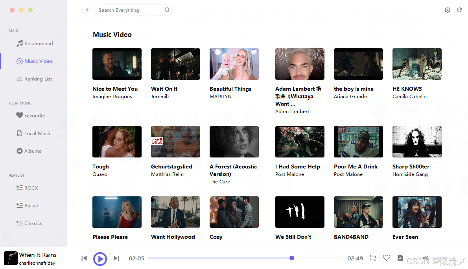The image size is (468, 269).
Task: Click artist Camila Cabello
Action: tap(409, 97)
